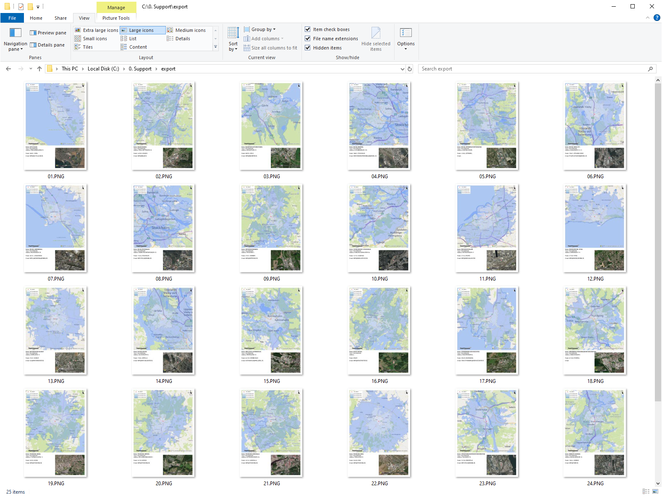Viewport: 662px width, 497px height.
Task: Toggle Hidden items option
Action: [x=323, y=48]
